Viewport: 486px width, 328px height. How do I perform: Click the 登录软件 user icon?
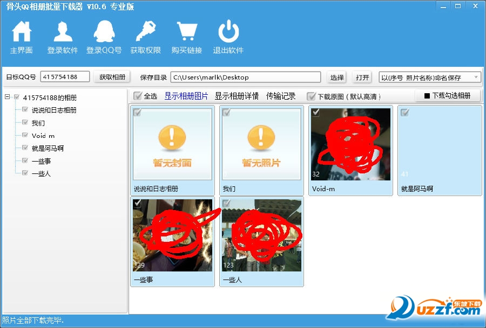(x=63, y=32)
